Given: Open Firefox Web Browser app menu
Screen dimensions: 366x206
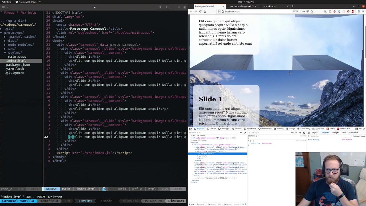Looking at the screenshot, I should 28,2.
